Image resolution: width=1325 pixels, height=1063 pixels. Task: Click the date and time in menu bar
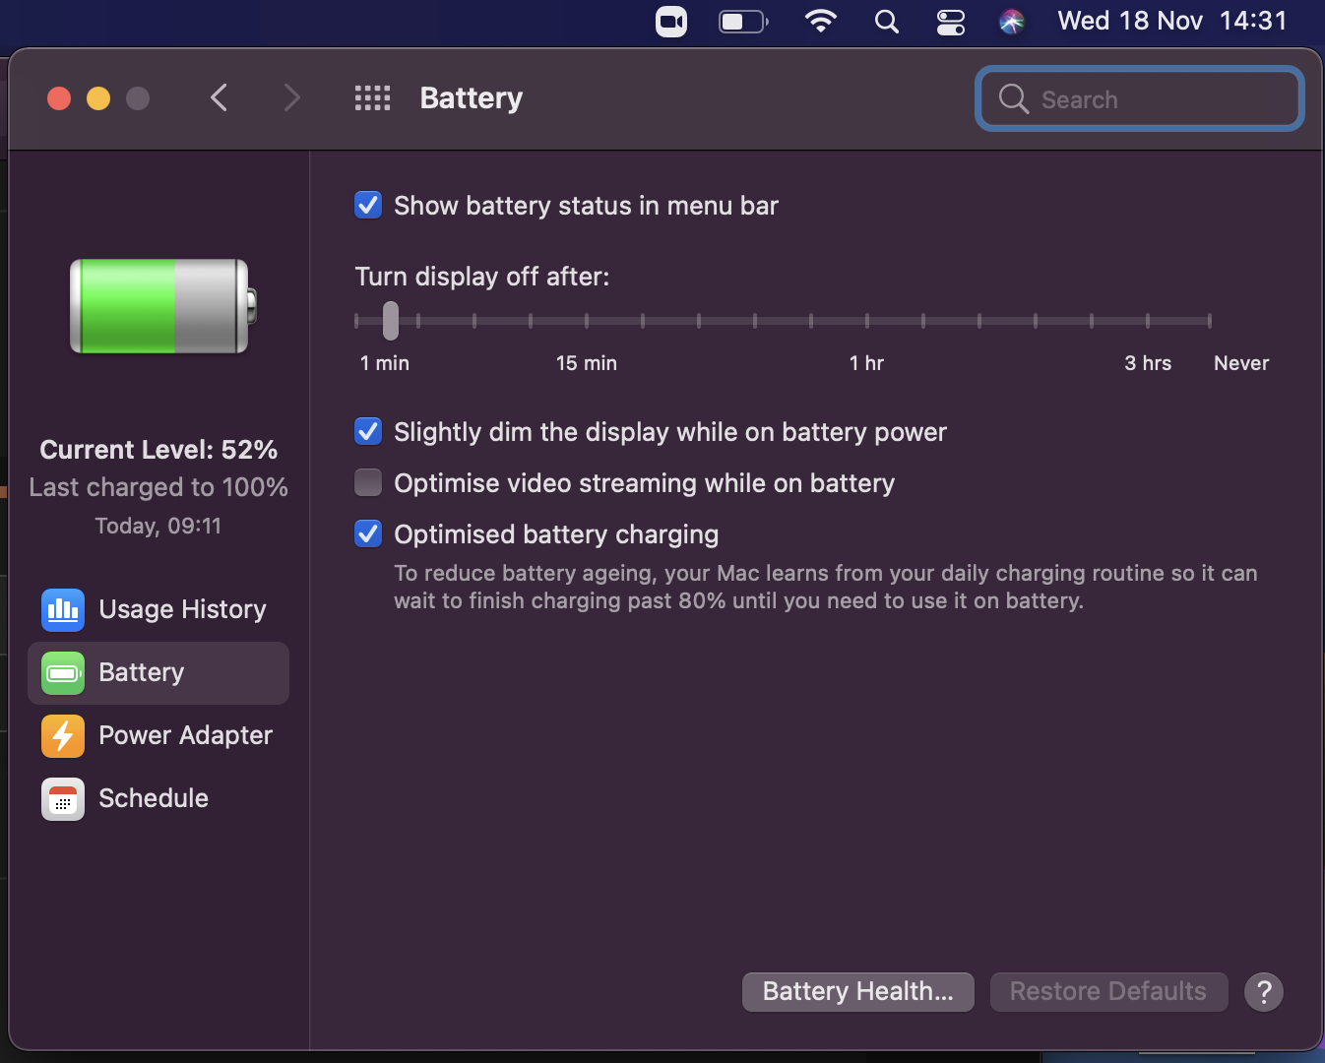pyautogui.click(x=1172, y=21)
